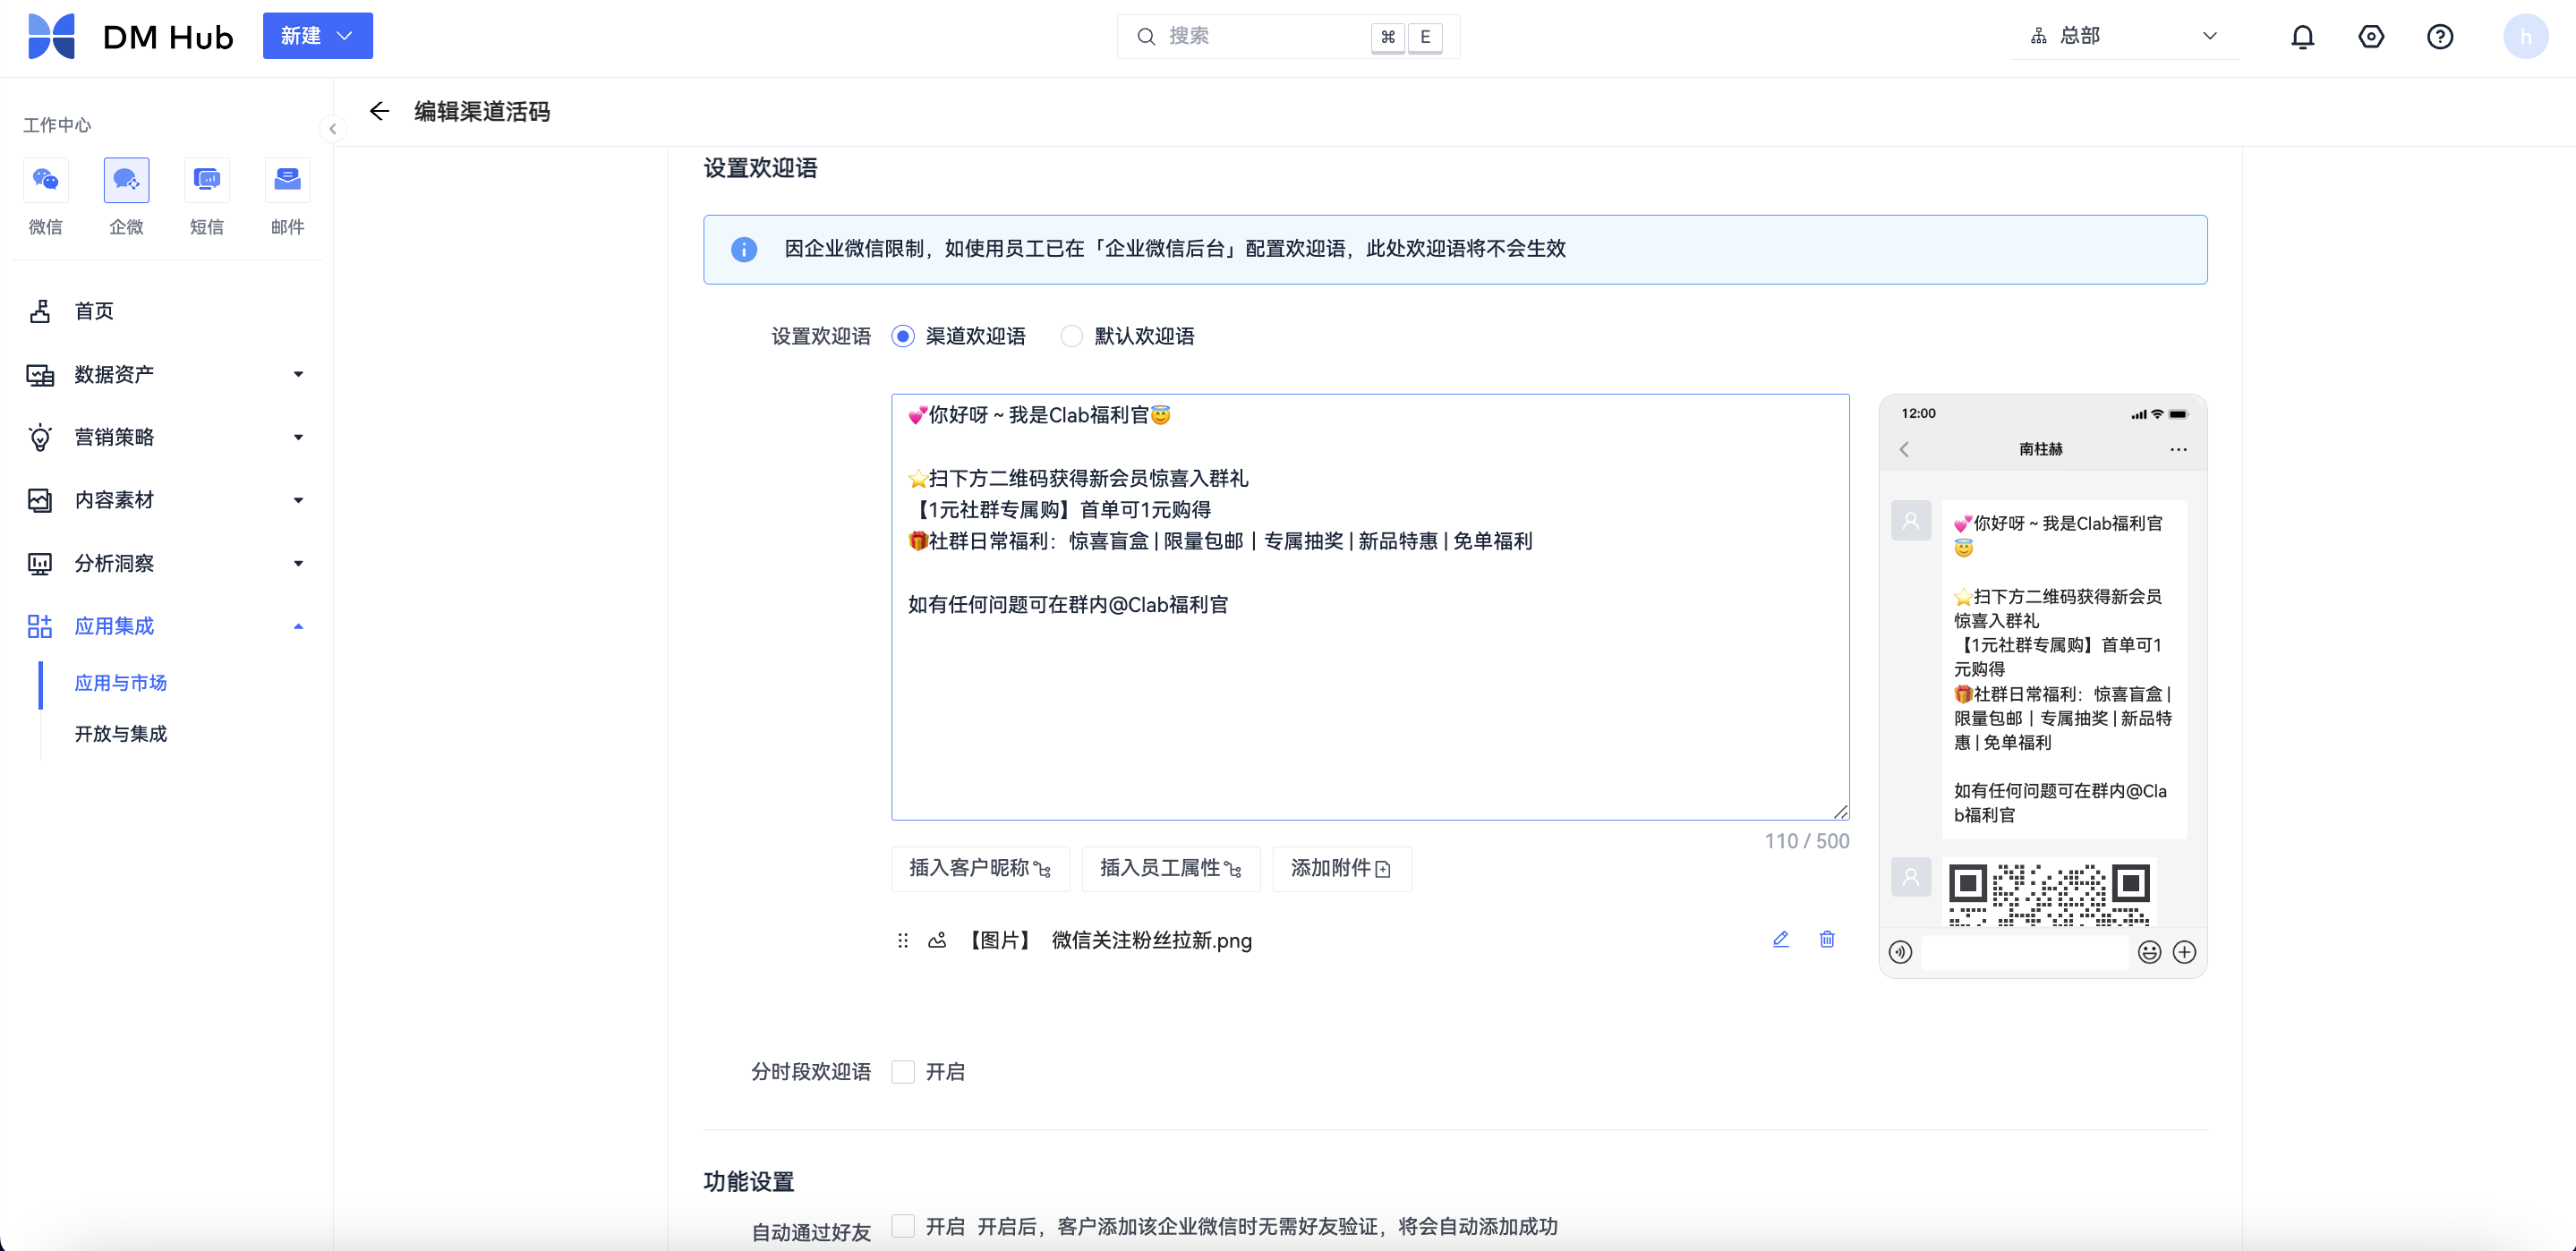
Task: Focus the 搜索 search field
Action: pyautogui.click(x=1288, y=37)
